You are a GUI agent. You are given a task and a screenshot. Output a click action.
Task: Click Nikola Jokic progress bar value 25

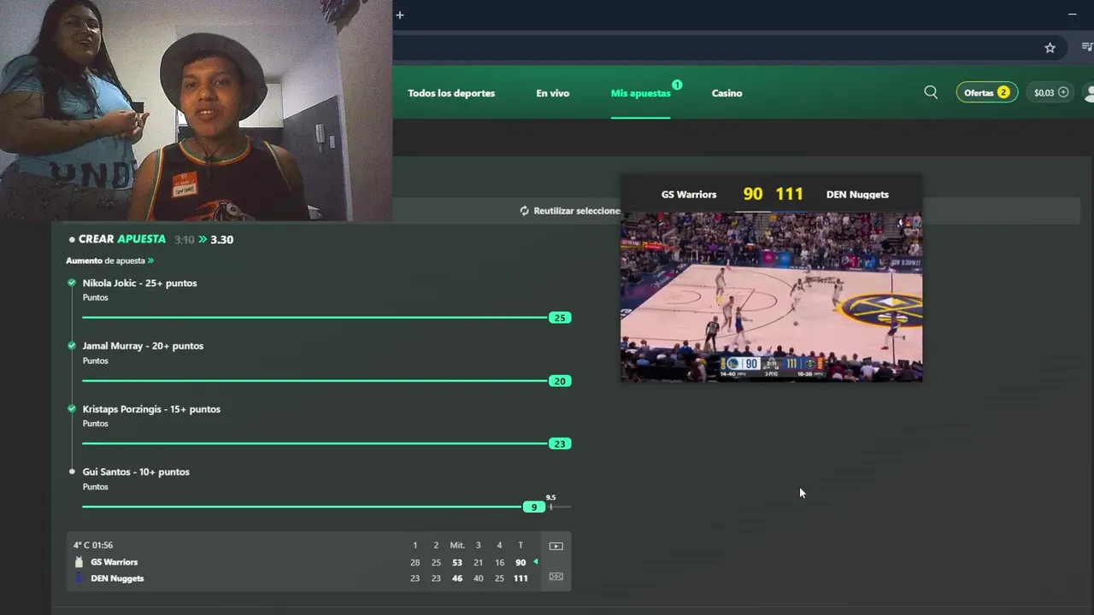559,318
